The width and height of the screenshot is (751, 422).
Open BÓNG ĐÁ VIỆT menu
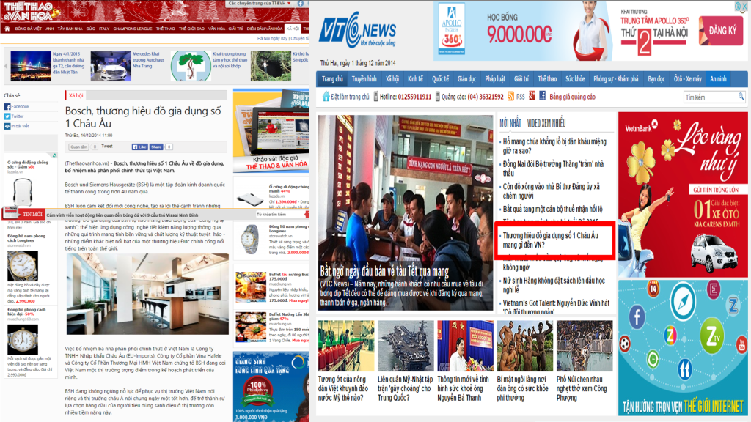pyautogui.click(x=29, y=29)
